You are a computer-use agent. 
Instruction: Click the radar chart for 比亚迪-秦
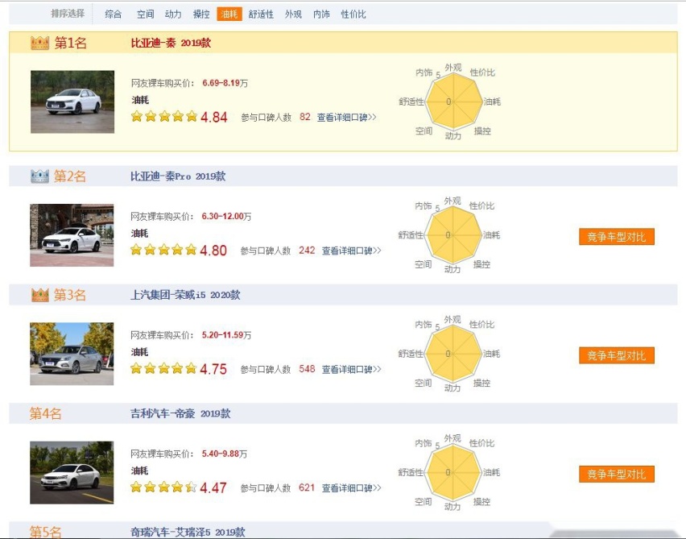(453, 102)
